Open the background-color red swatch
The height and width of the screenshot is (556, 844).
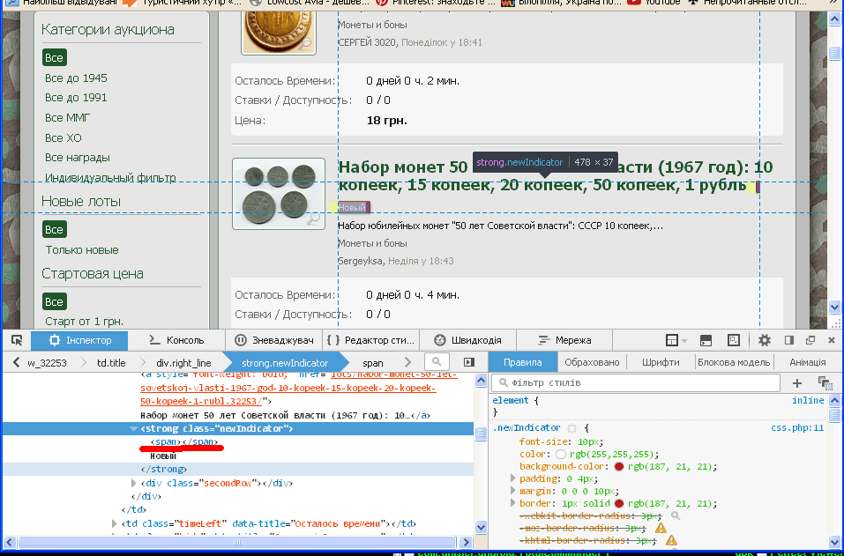point(619,466)
